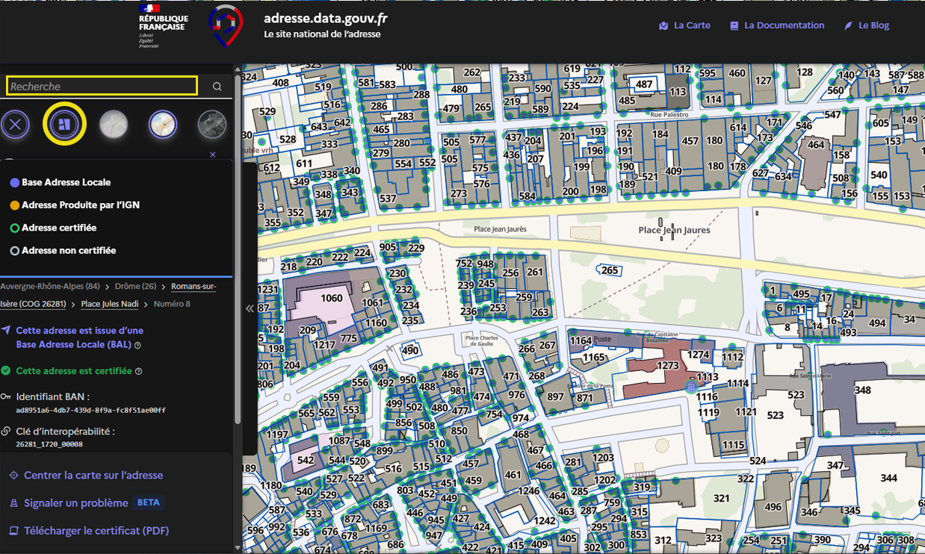Click Télécharger le certificat (PDF)

click(96, 531)
